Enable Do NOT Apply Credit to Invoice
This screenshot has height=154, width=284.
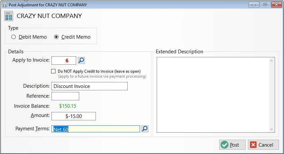(x=53, y=71)
